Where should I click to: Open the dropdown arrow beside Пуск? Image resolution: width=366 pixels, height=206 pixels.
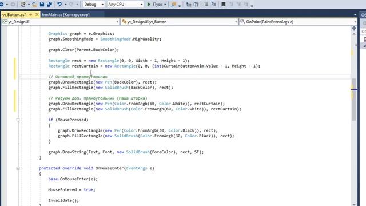pyautogui.click(x=165, y=5)
